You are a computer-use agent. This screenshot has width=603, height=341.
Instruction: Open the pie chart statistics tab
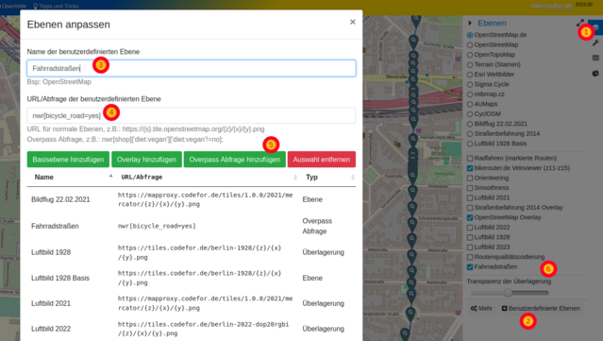[x=595, y=73]
